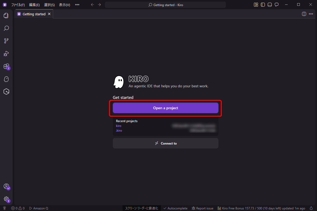
Task: Click the Get started heading
Action: [123, 97]
